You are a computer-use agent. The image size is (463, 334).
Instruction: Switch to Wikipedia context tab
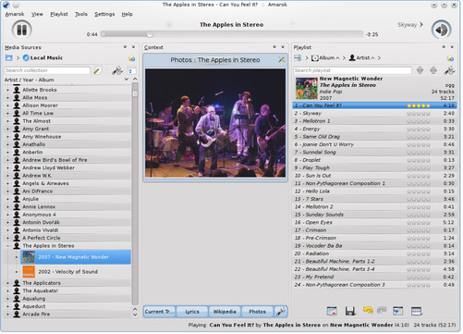tap(225, 312)
